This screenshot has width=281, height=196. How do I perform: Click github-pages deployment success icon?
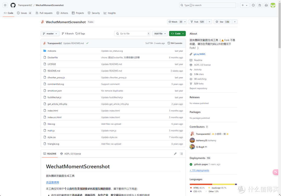pyautogui.click(x=191, y=164)
